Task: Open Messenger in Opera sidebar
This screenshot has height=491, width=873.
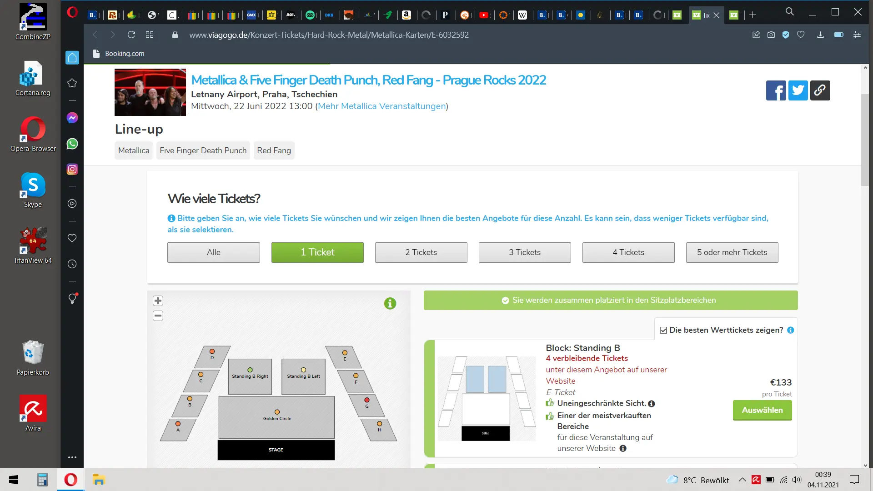Action: tap(72, 118)
